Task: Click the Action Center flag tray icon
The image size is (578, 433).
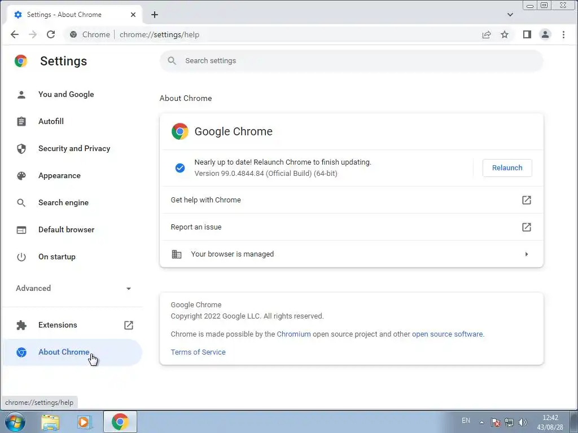Action: tap(496, 422)
